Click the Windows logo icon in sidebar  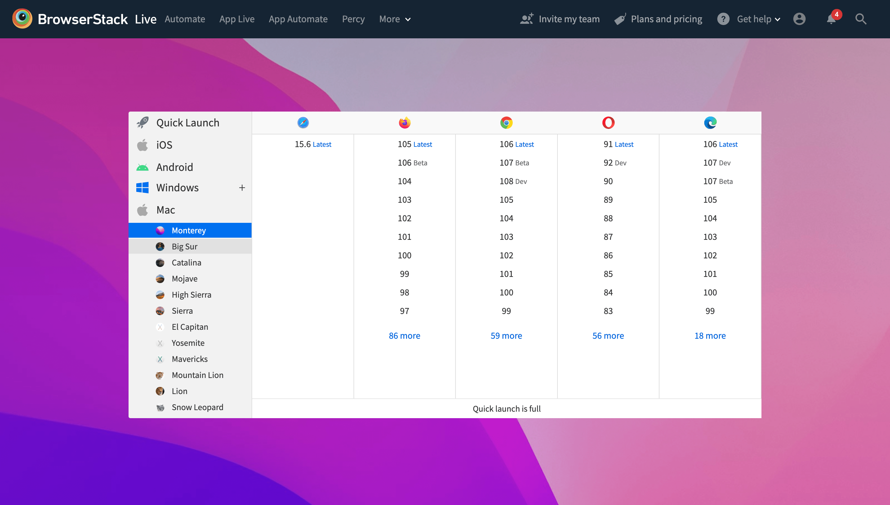click(142, 187)
